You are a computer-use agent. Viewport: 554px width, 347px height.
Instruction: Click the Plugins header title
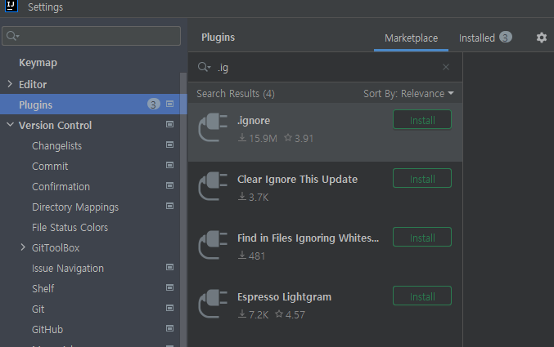coord(218,38)
